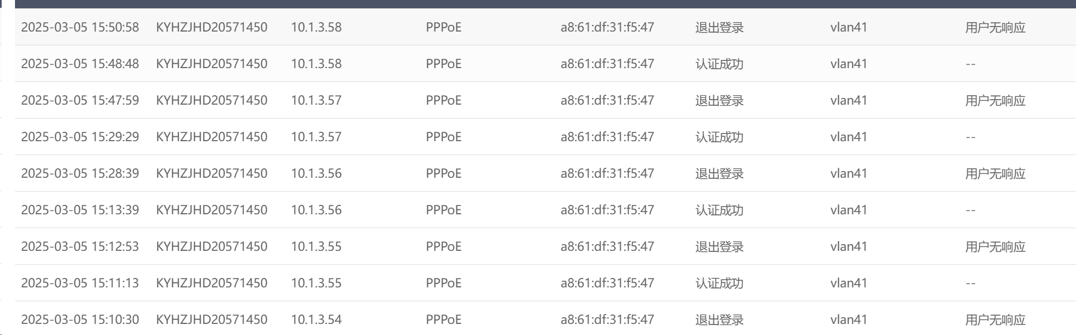Image resolution: width=1076 pixels, height=335 pixels.
Task: Click IP address 10.1.3.54
Action: [316, 319]
